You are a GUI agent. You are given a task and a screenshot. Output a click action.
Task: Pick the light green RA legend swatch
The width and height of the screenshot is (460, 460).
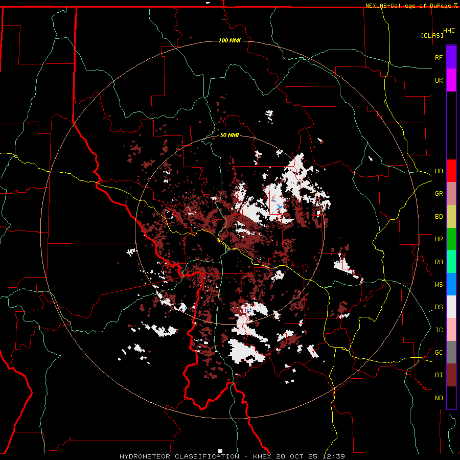[451, 262]
